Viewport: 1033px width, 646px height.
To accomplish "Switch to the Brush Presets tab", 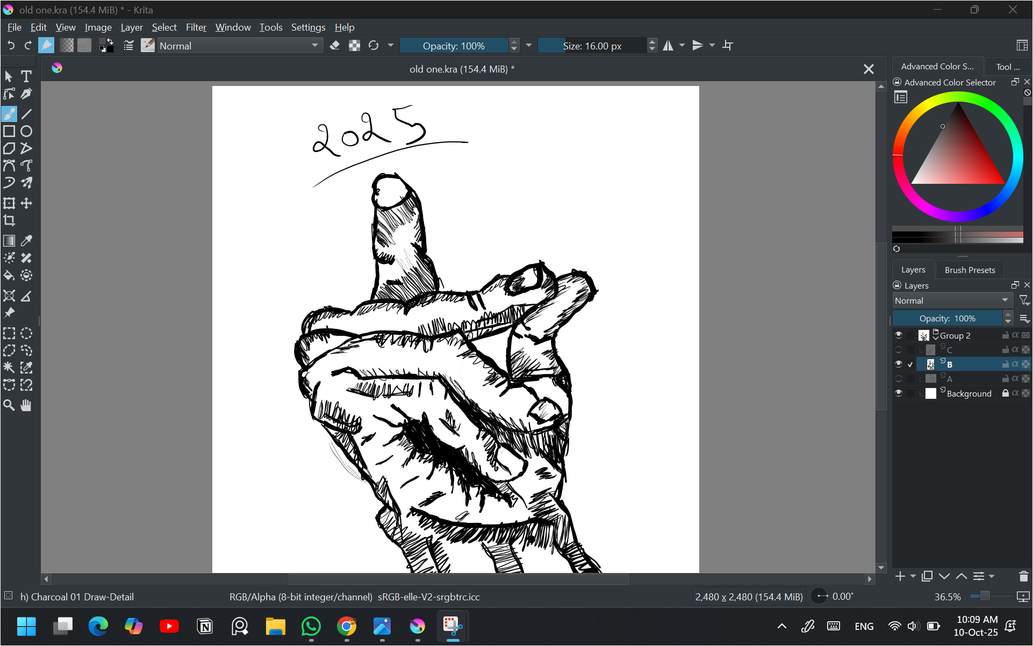I will tap(970, 270).
